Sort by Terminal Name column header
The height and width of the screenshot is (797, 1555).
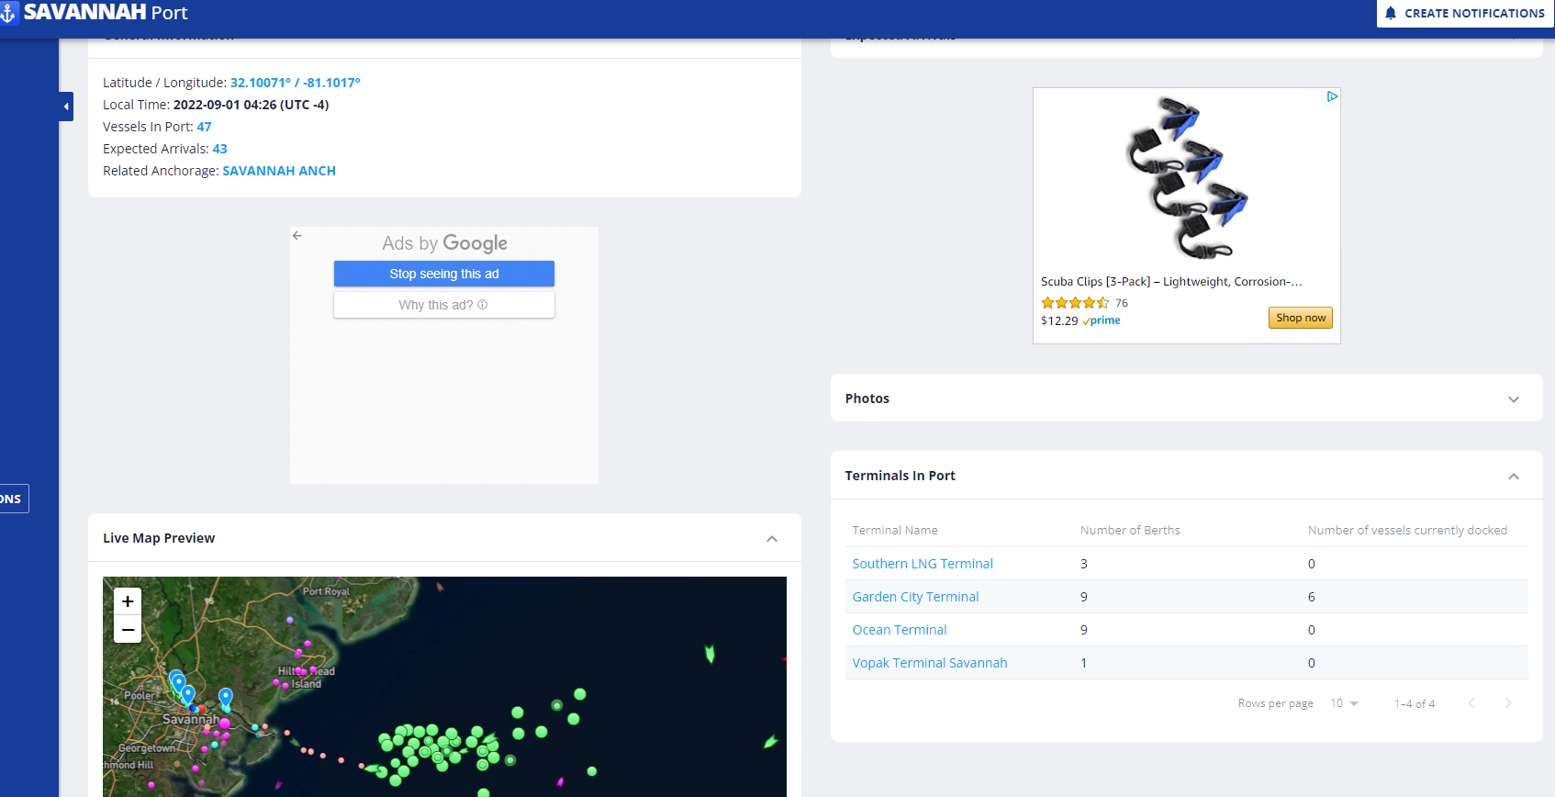click(895, 531)
